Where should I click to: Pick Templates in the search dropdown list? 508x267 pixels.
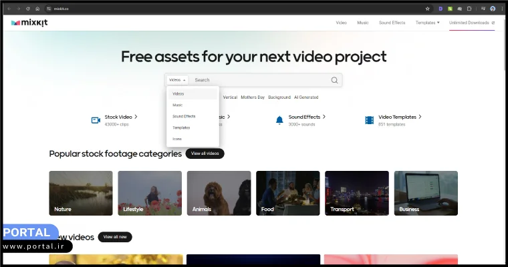[181, 127]
